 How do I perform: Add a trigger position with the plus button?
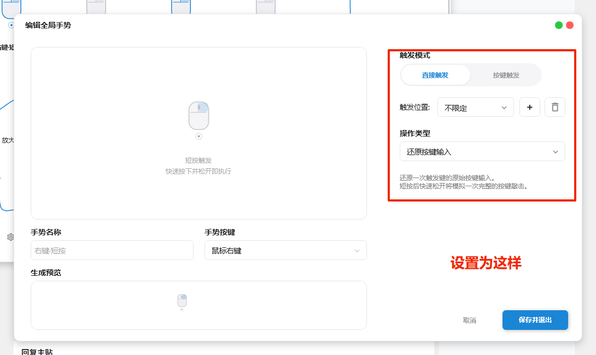[529, 108]
